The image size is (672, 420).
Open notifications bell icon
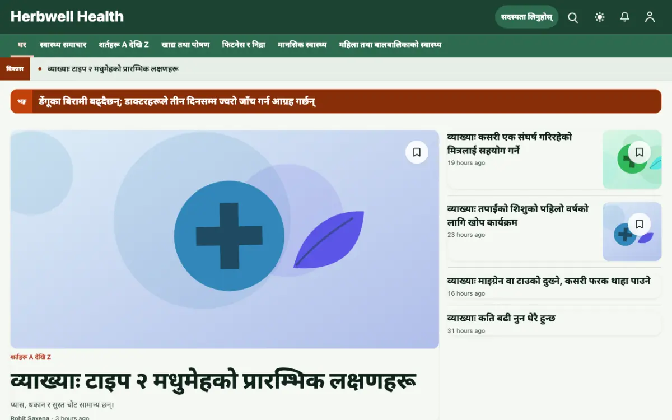pos(625,17)
